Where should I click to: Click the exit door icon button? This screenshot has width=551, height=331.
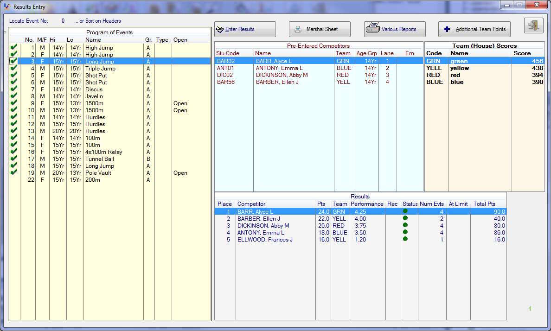[533, 26]
